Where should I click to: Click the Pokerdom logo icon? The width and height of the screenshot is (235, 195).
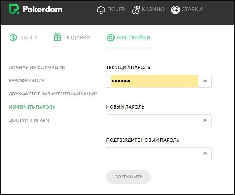coord(14,9)
